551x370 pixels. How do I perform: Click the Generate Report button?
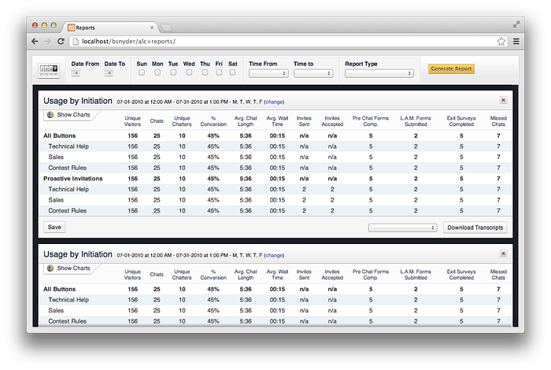point(451,69)
